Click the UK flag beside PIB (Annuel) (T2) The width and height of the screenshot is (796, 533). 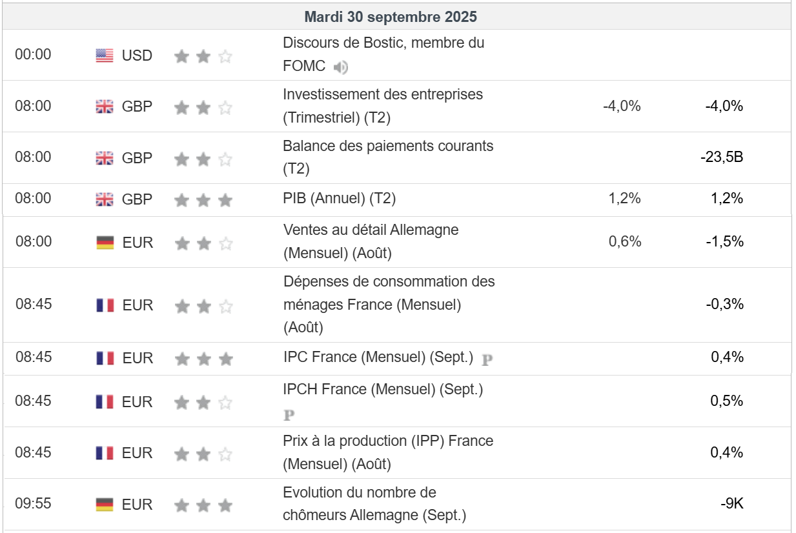click(x=105, y=199)
